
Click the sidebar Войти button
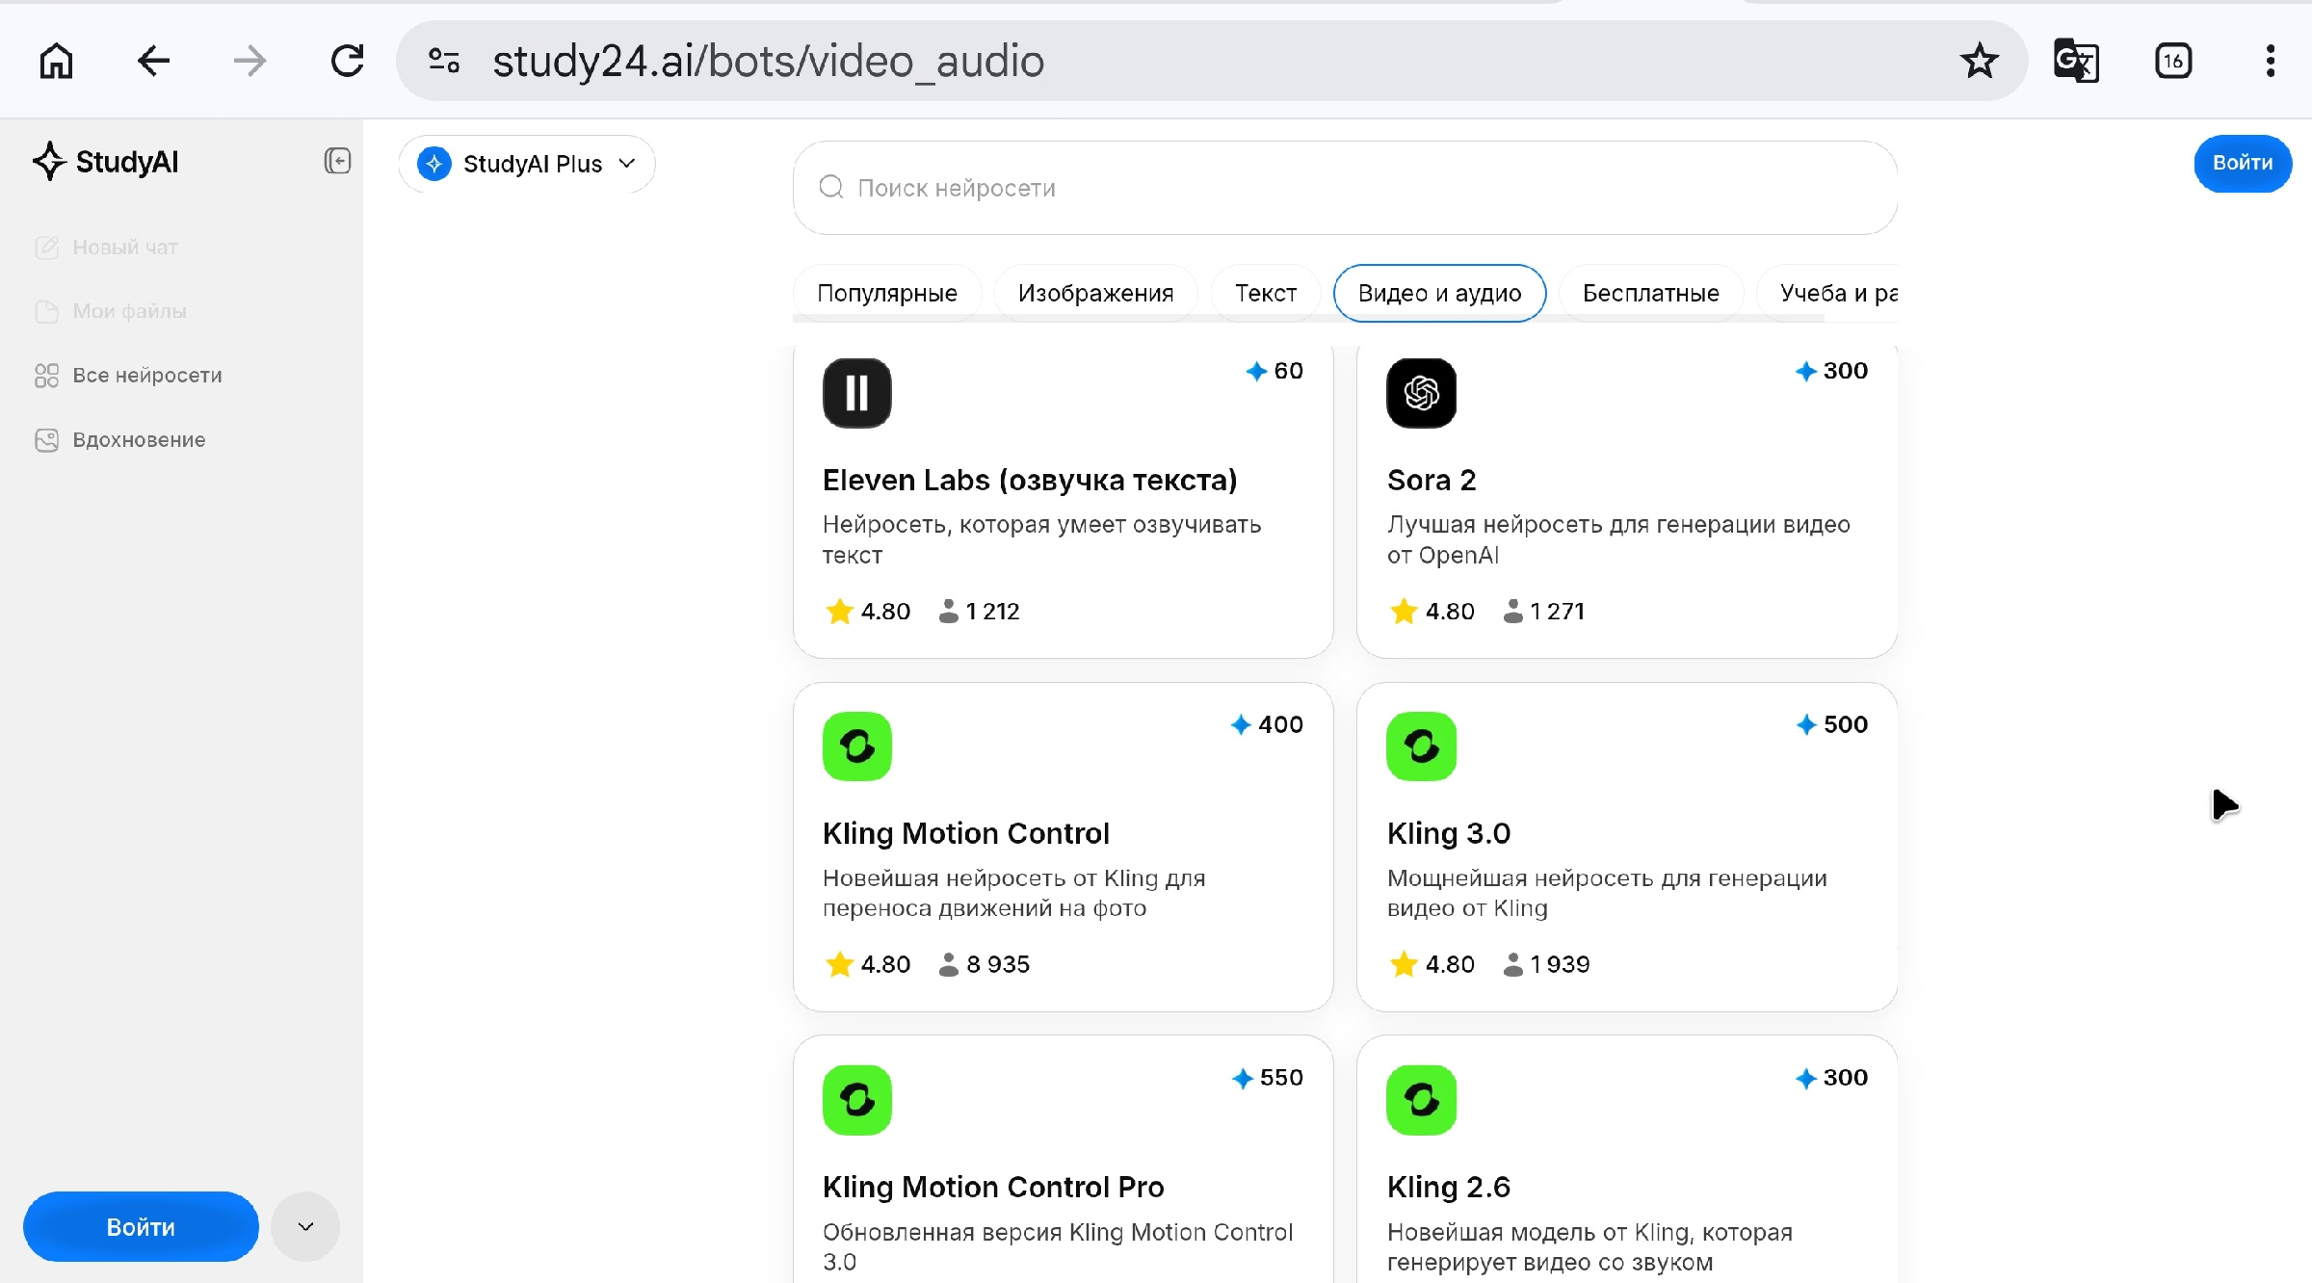[141, 1226]
